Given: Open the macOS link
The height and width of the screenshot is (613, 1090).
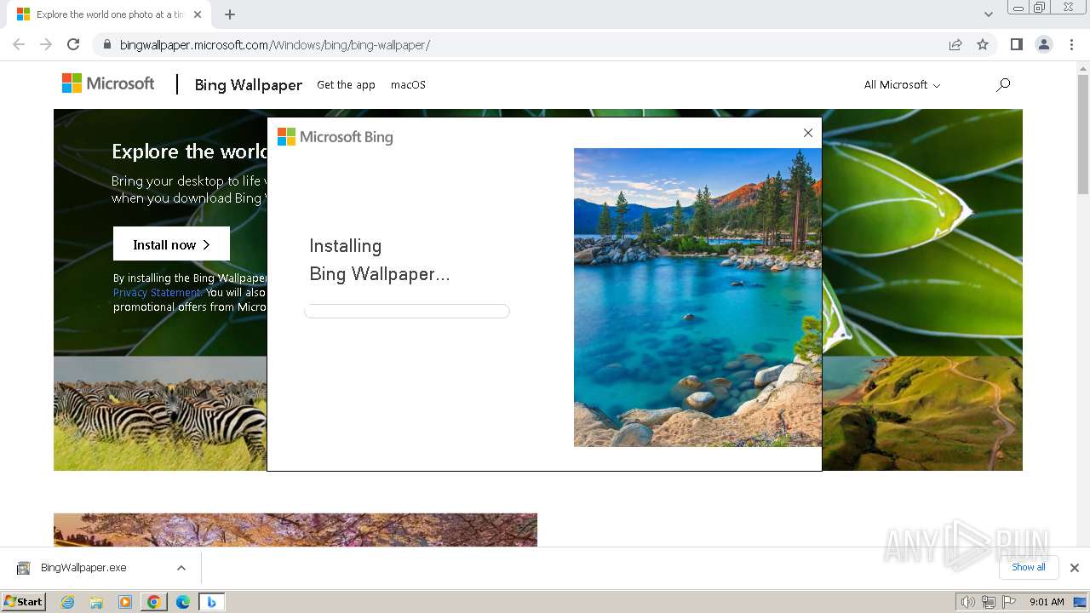Looking at the screenshot, I should [408, 84].
